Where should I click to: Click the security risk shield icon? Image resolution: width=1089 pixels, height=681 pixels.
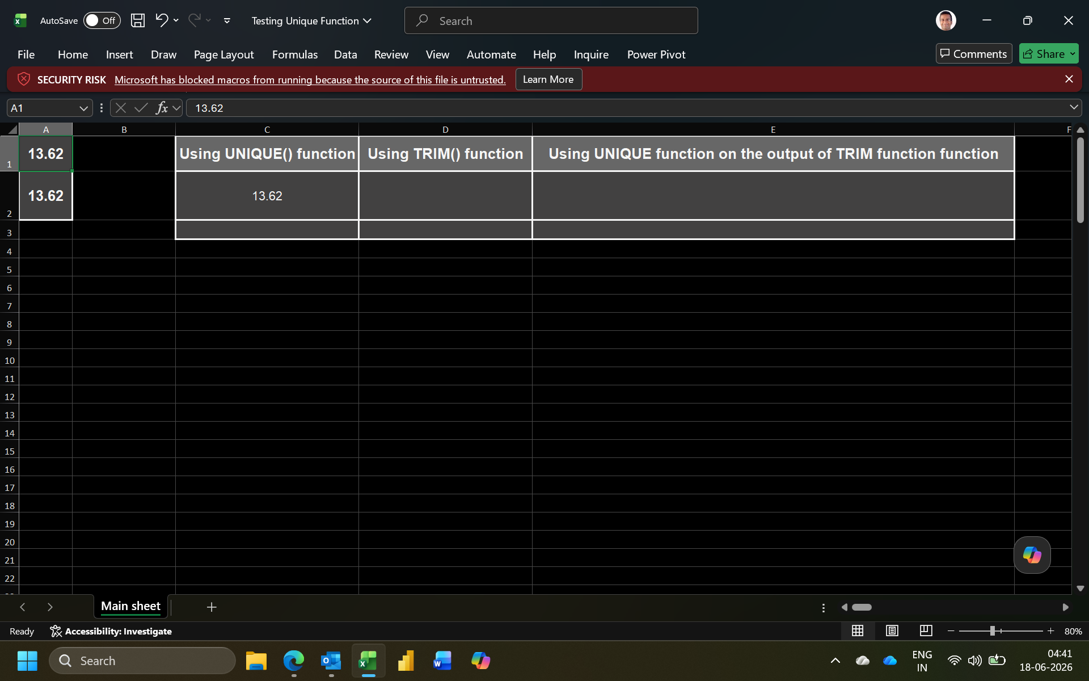(24, 79)
